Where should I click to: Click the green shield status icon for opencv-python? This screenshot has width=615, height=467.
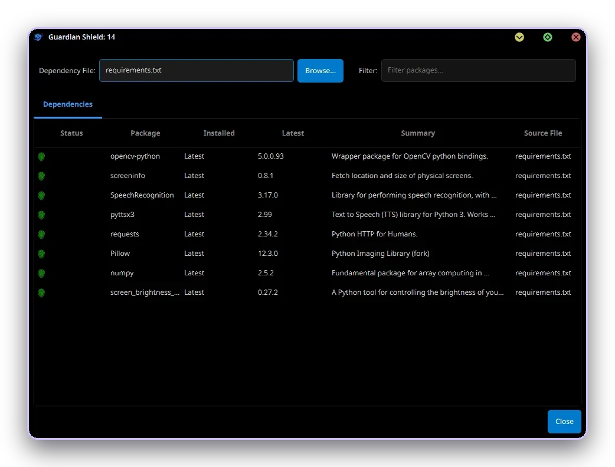[41, 157]
